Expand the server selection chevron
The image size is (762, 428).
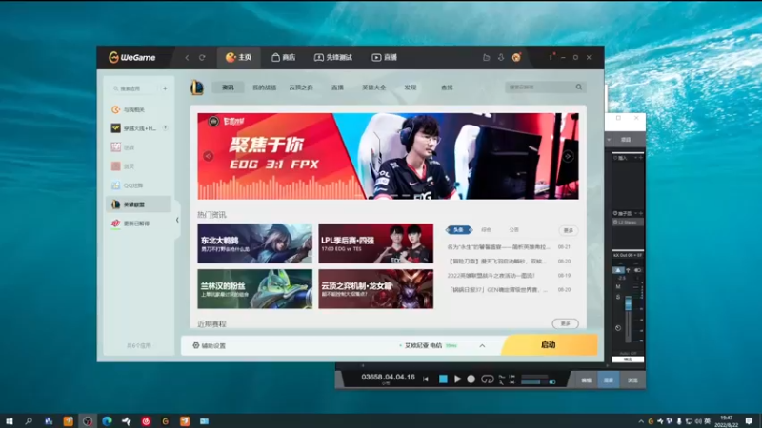(482, 345)
